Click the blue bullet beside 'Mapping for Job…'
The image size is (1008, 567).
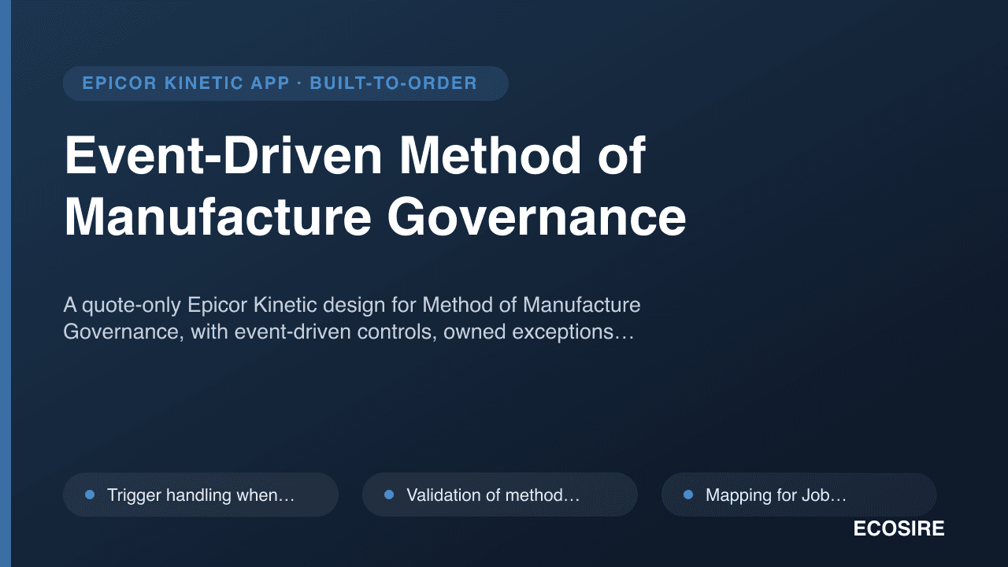(688, 495)
